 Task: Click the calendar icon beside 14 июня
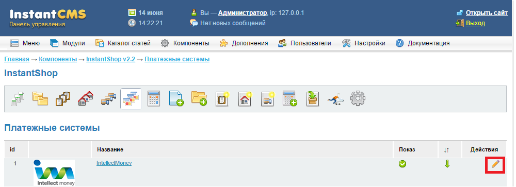click(x=132, y=13)
